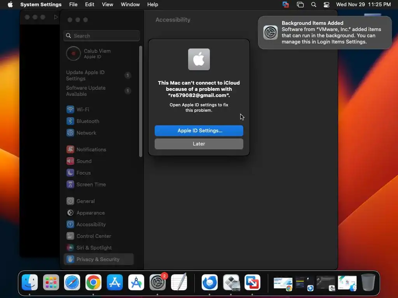398x298 pixels.
Task: Select Software Update Available row
Action: coord(99,91)
